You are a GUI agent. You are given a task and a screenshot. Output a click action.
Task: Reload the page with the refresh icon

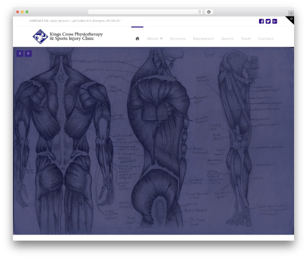200,12
